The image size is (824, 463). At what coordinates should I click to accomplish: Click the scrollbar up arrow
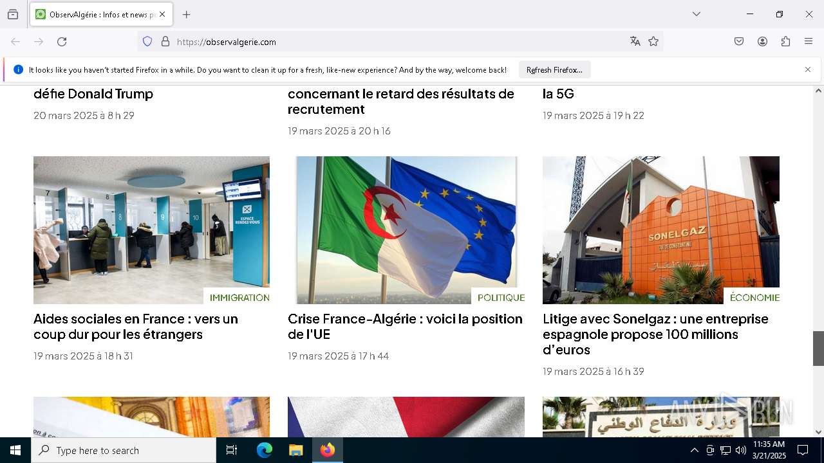818,91
